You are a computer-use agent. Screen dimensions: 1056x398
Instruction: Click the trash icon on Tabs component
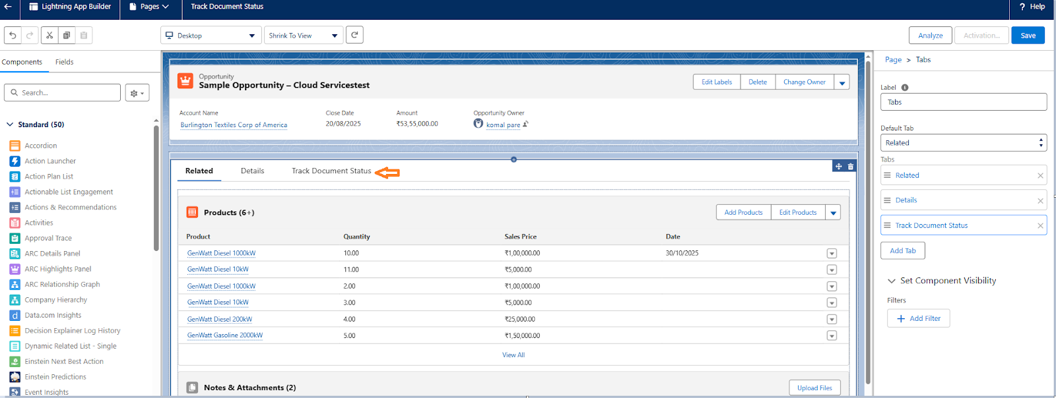(851, 167)
